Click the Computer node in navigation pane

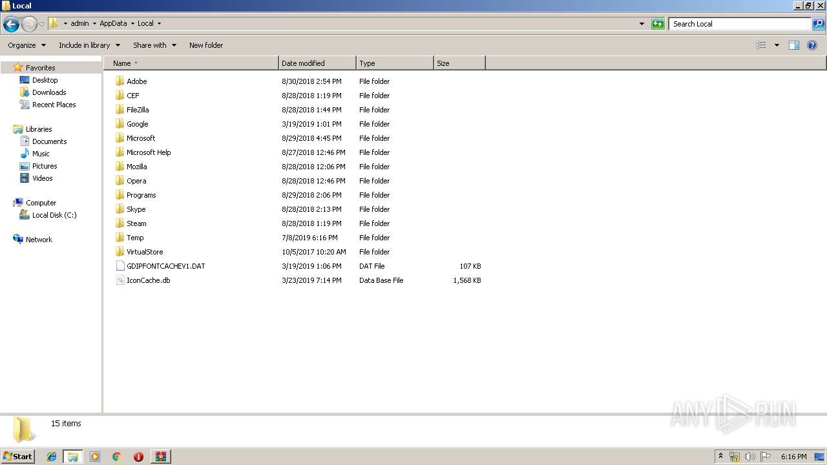[x=41, y=203]
